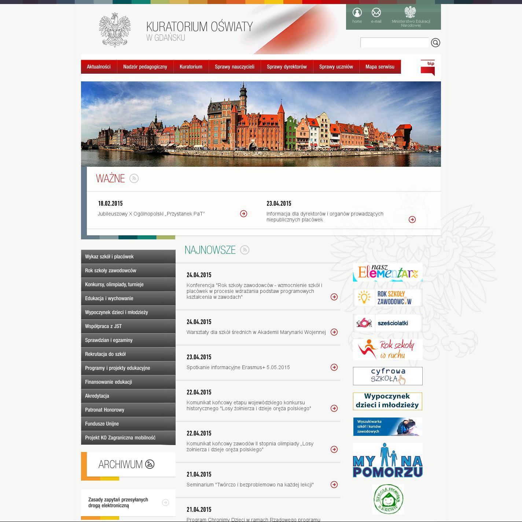
Task: Click the home icon in header
Action: coord(357,13)
